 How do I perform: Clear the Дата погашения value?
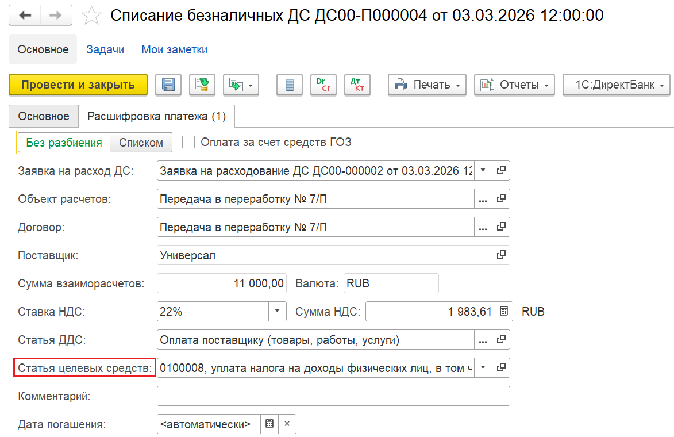[287, 424]
